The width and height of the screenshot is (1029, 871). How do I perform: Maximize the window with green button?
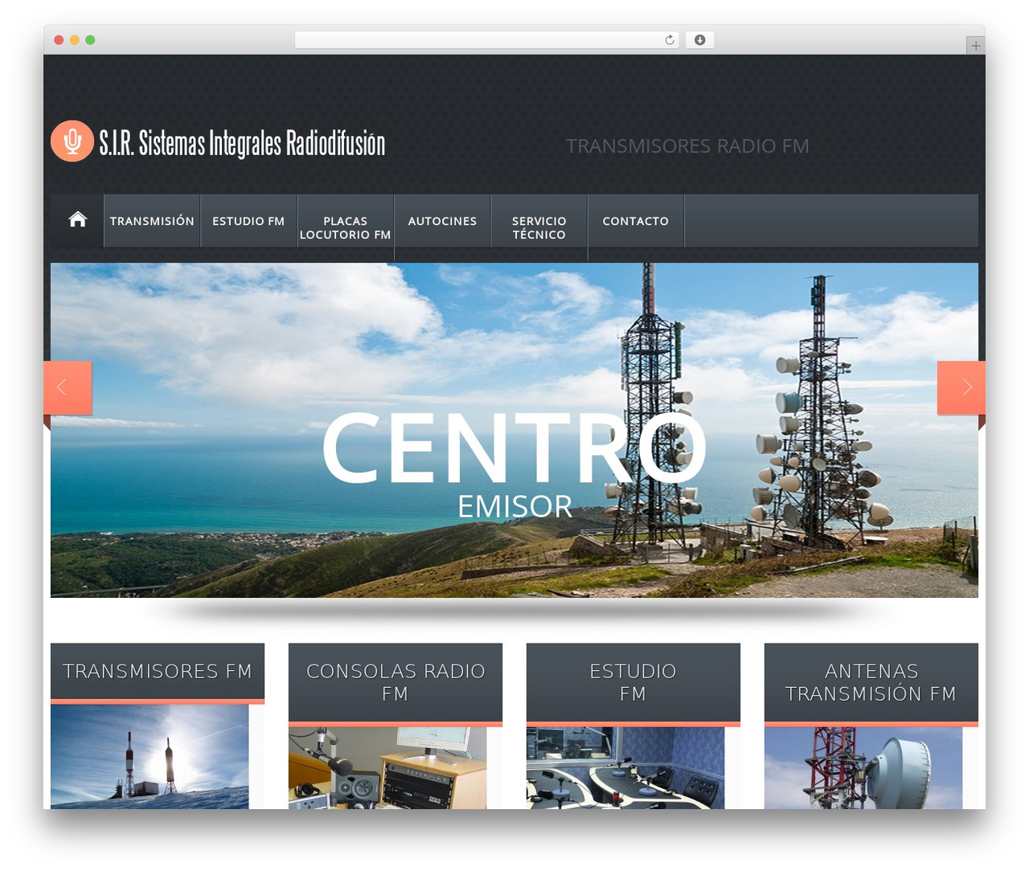(x=90, y=40)
